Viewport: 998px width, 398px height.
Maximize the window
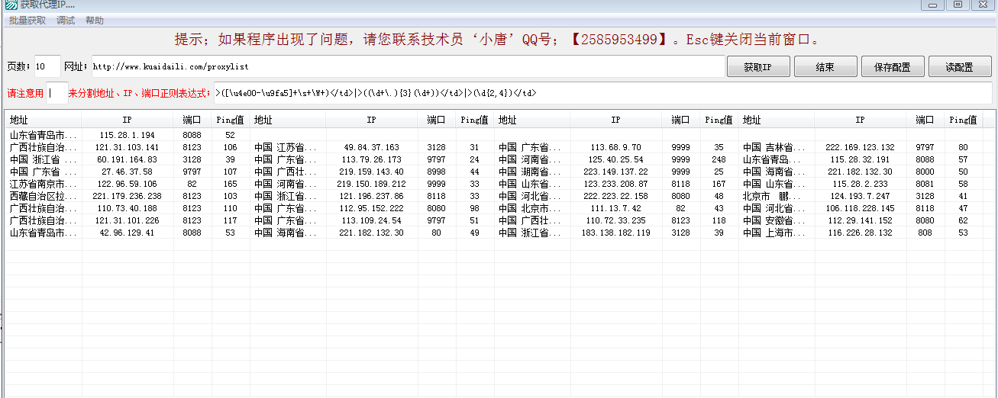point(957,5)
